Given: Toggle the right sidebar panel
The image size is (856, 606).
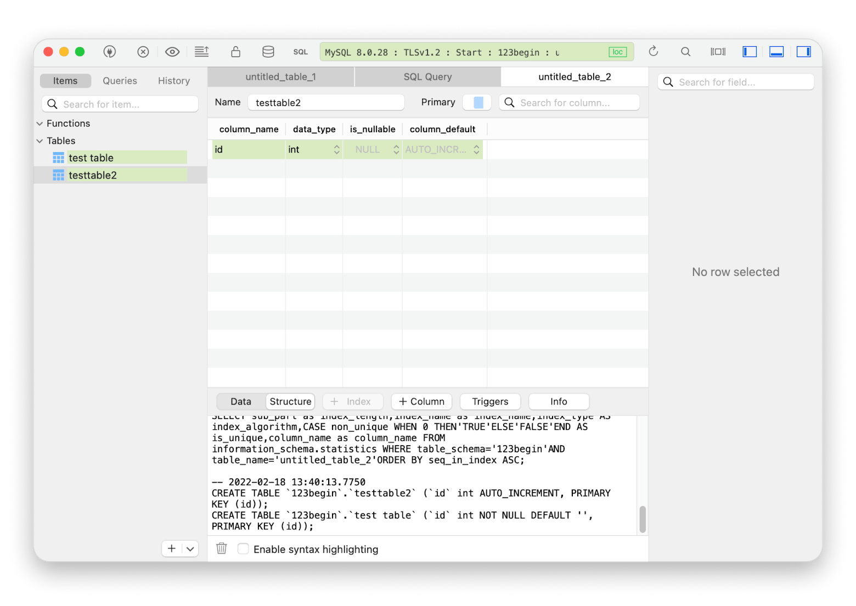Looking at the screenshot, I should coord(803,52).
